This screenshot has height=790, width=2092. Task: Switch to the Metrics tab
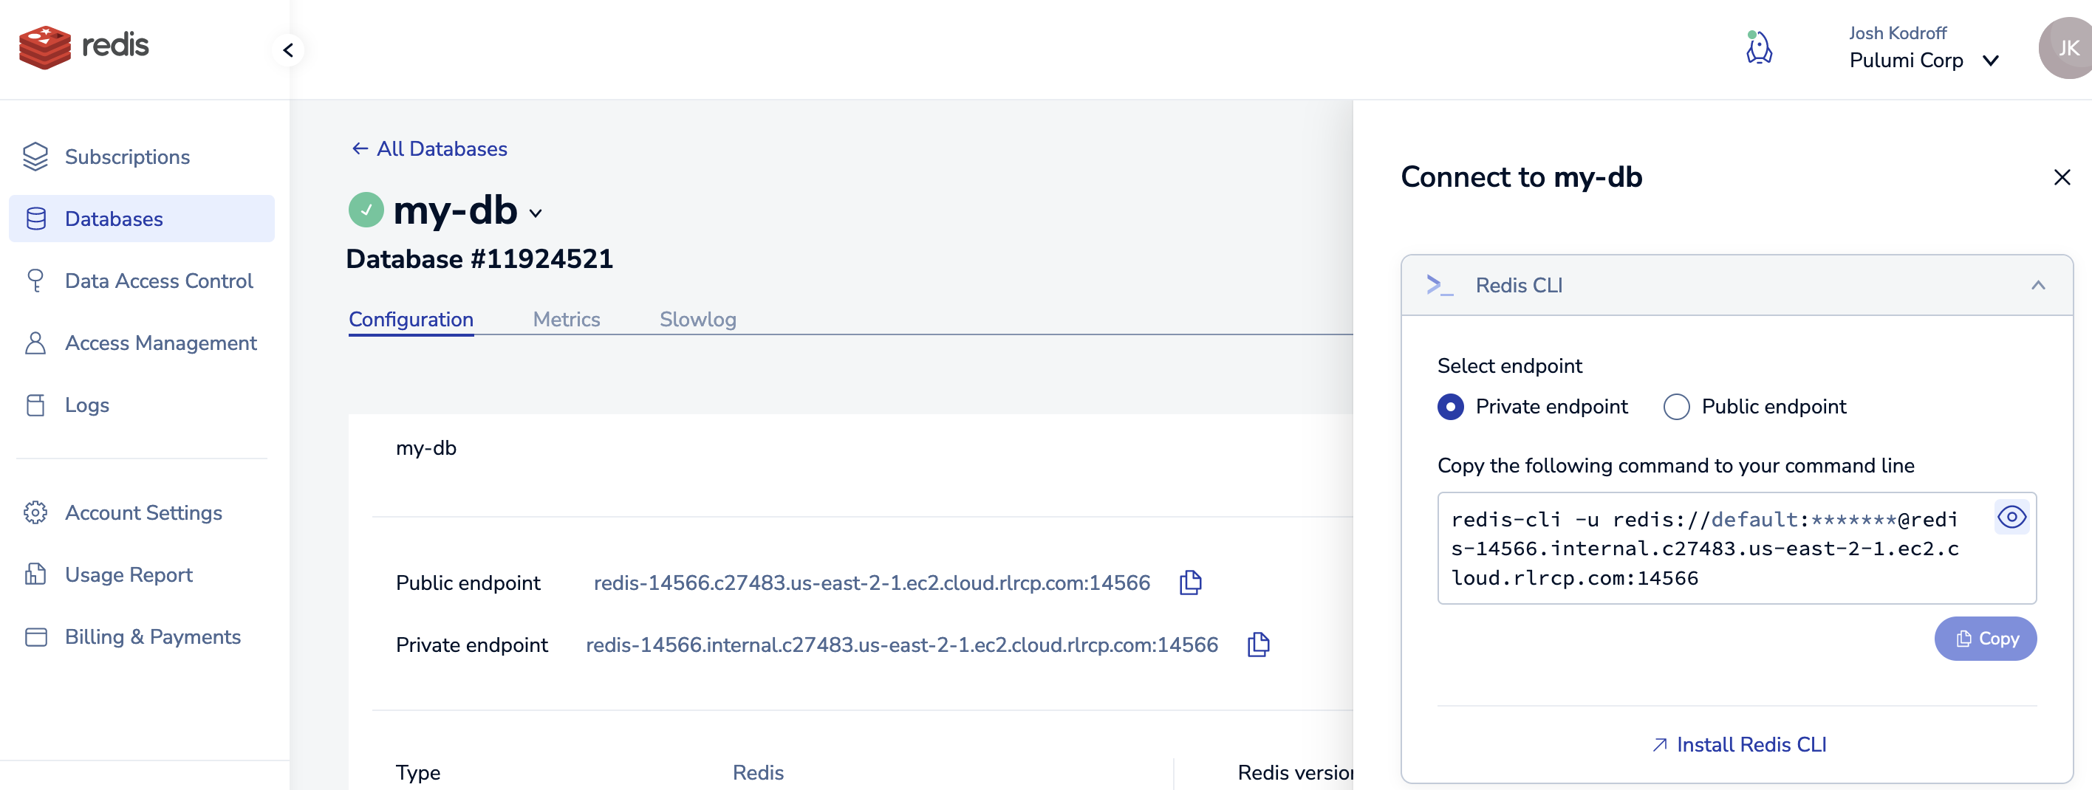pos(566,319)
